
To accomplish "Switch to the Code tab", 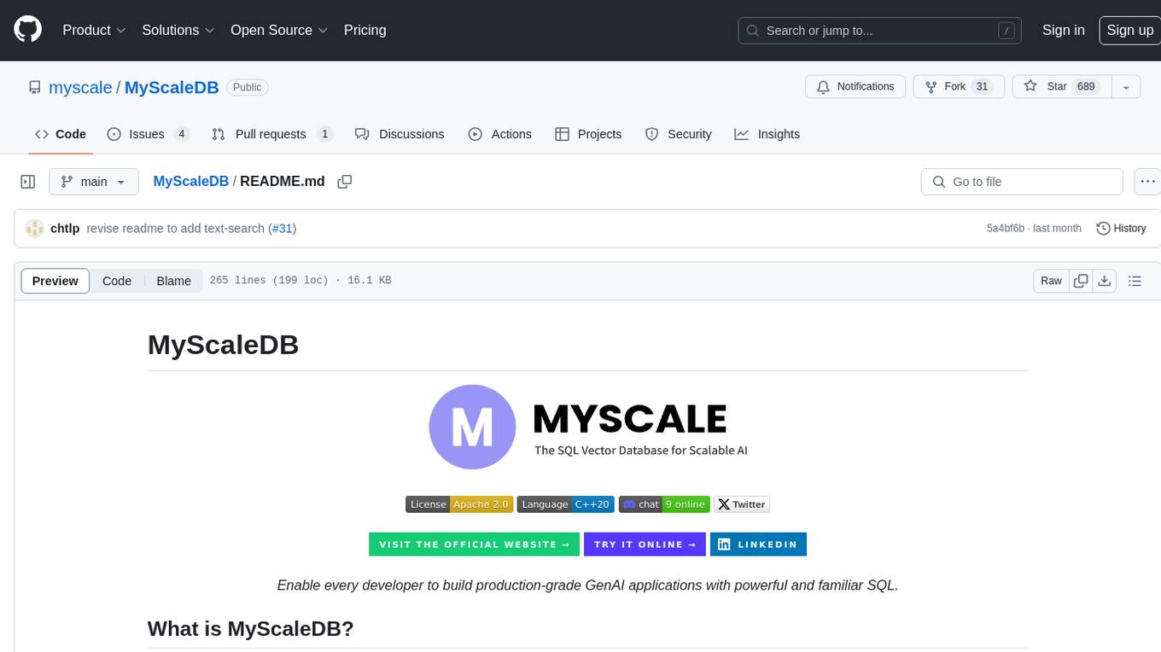I will click(60, 134).
